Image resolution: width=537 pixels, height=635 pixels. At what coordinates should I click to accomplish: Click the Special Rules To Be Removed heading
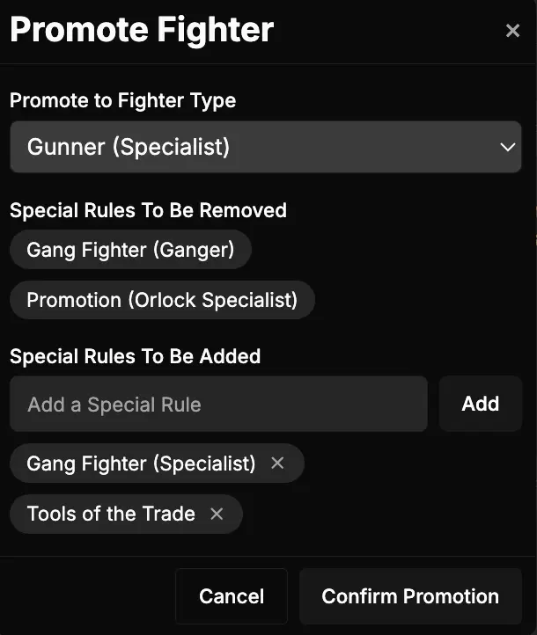[x=148, y=210]
